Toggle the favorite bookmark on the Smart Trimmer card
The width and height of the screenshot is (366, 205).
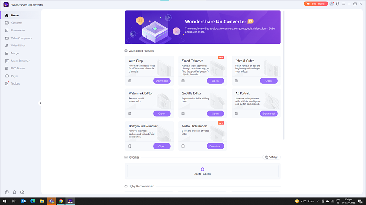tap(183, 81)
